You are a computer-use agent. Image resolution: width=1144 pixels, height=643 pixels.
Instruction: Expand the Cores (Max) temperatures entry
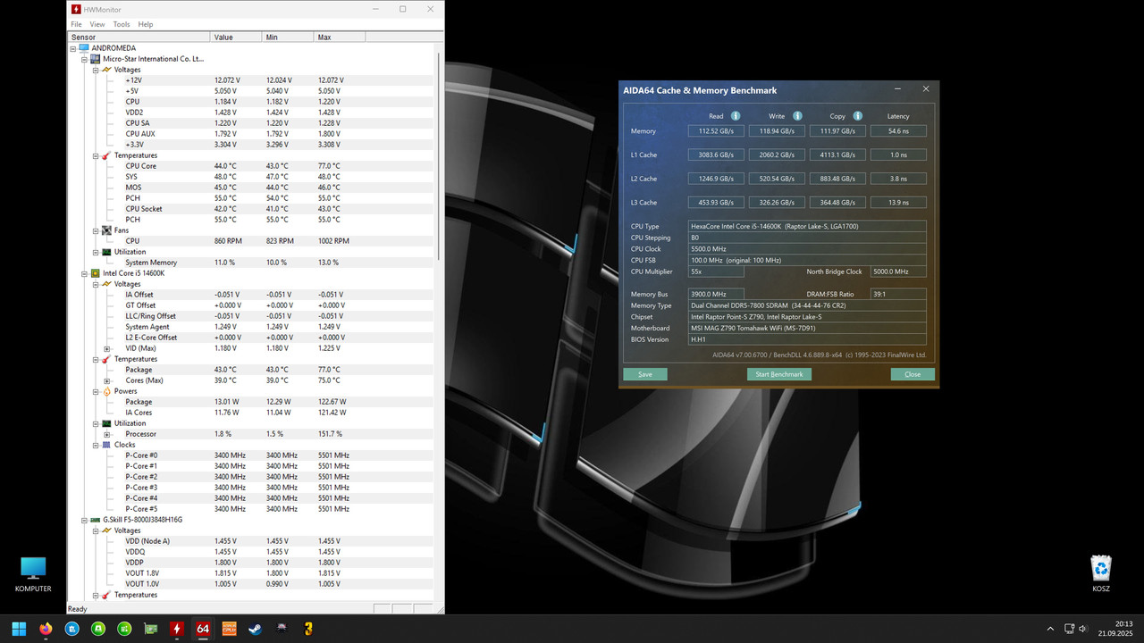[x=106, y=380]
